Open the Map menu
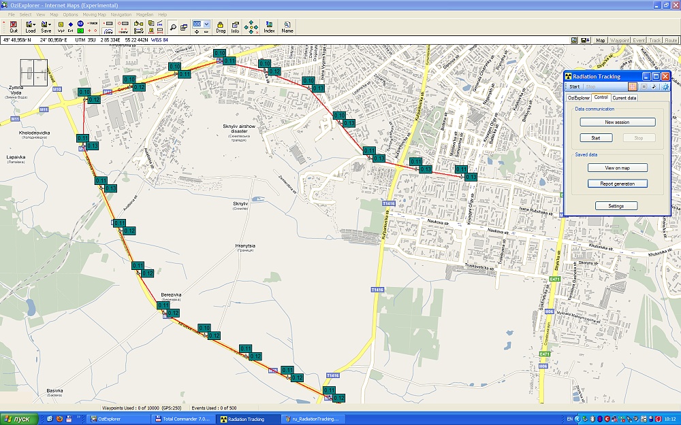This screenshot has width=681, height=425. coord(54,14)
